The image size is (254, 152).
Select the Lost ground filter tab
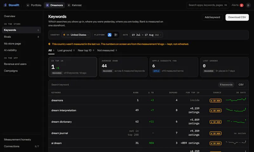pyautogui.click(x=66, y=50)
